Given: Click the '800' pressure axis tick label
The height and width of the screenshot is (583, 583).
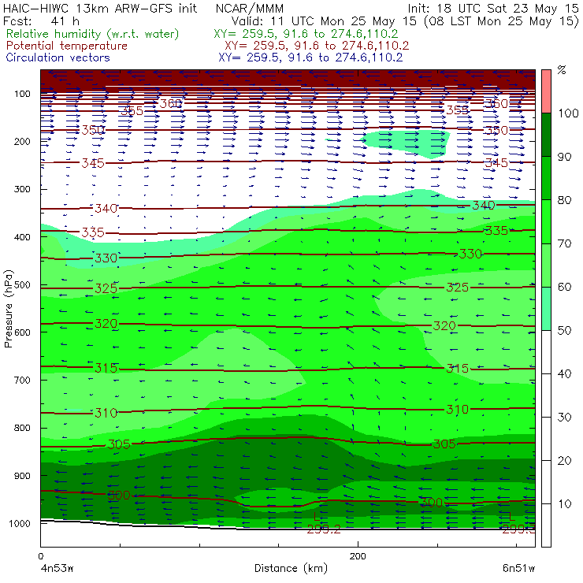Looking at the screenshot, I should (x=22, y=428).
